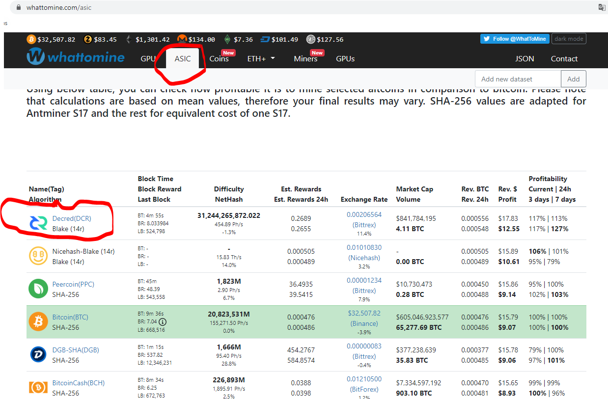Expand the ETH+ dropdown menu
608x399 pixels.
click(x=261, y=59)
